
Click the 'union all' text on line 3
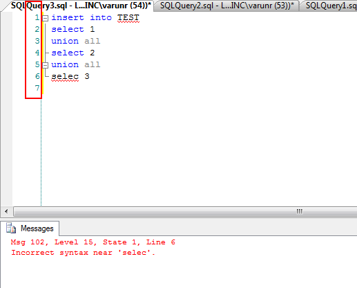click(76, 41)
